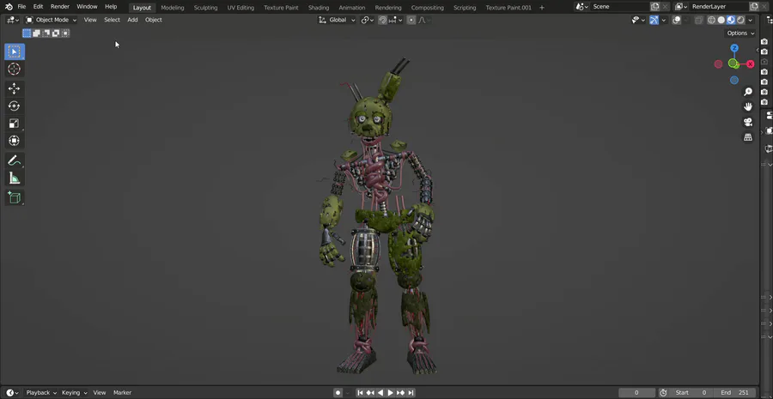Switch to solid shading

[721, 21]
